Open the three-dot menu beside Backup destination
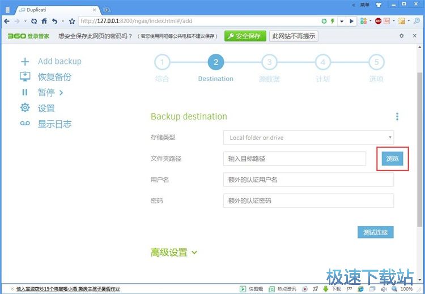 397,117
